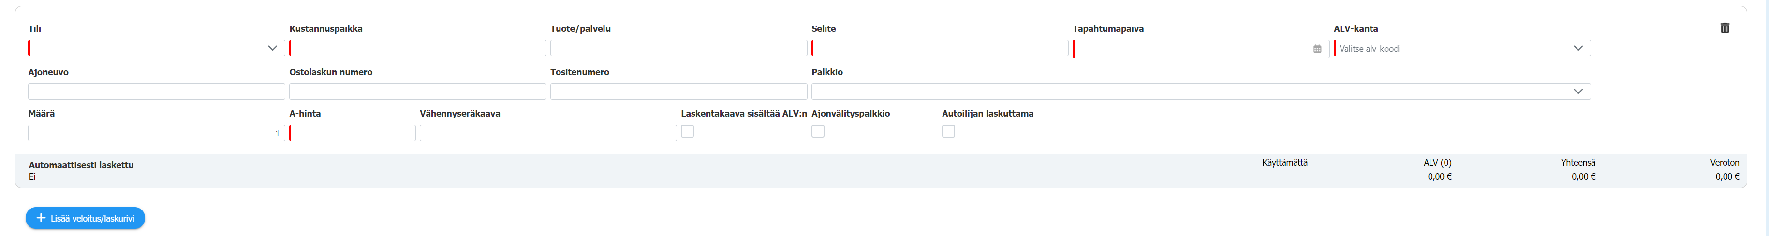This screenshot has width=1769, height=236.
Task: Expand the Palkkio dropdown list
Action: pyautogui.click(x=1201, y=92)
